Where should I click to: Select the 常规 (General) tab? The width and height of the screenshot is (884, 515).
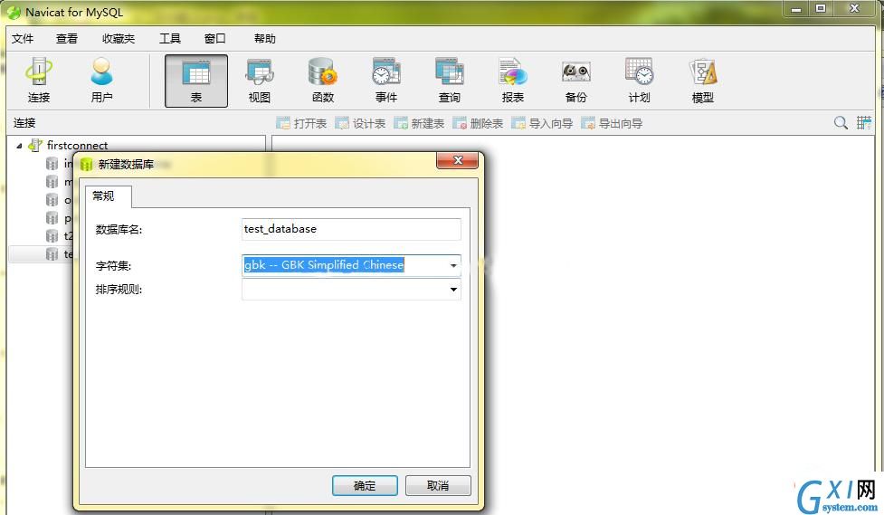pos(103,196)
